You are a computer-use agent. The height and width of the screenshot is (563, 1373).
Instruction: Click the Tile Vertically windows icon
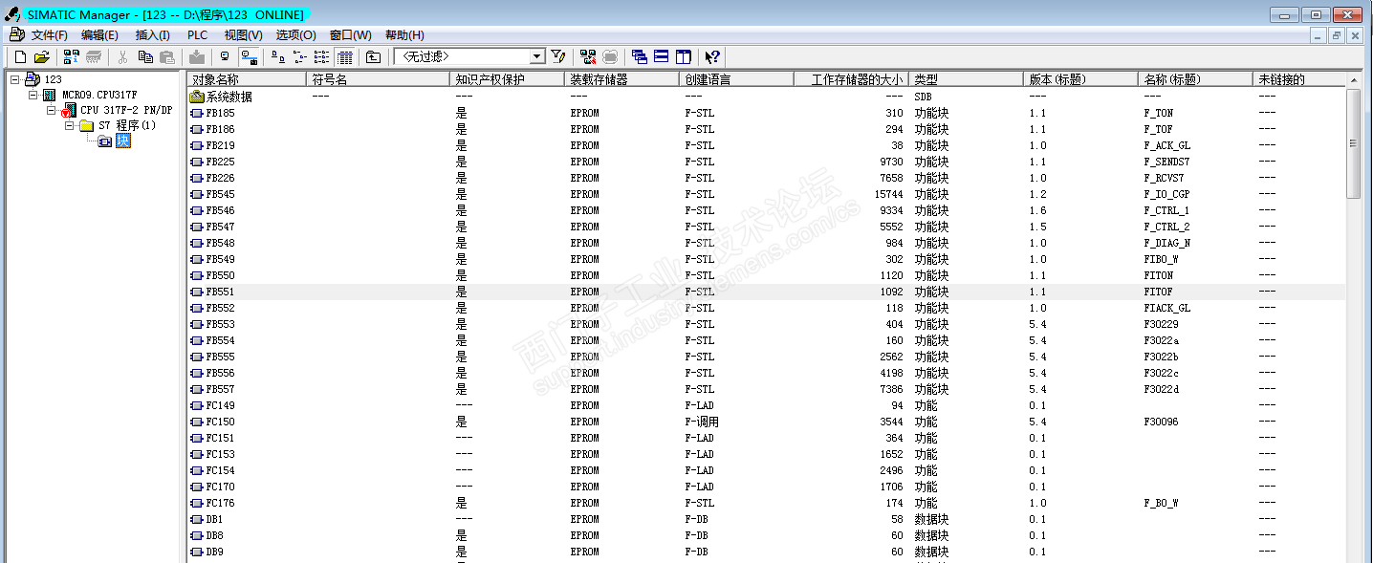point(683,57)
